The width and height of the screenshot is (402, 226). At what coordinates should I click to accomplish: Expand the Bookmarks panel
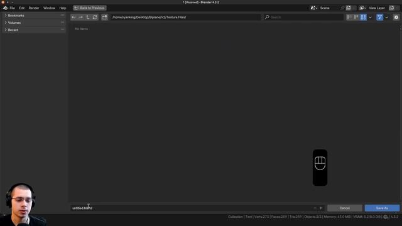(34, 15)
